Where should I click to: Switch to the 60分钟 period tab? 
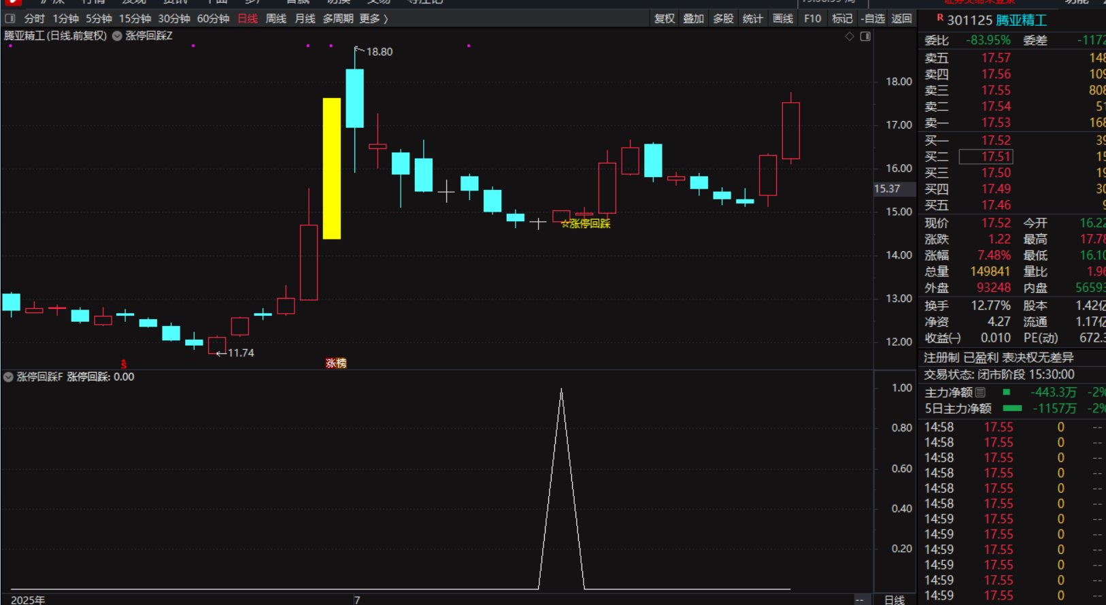pyautogui.click(x=213, y=18)
